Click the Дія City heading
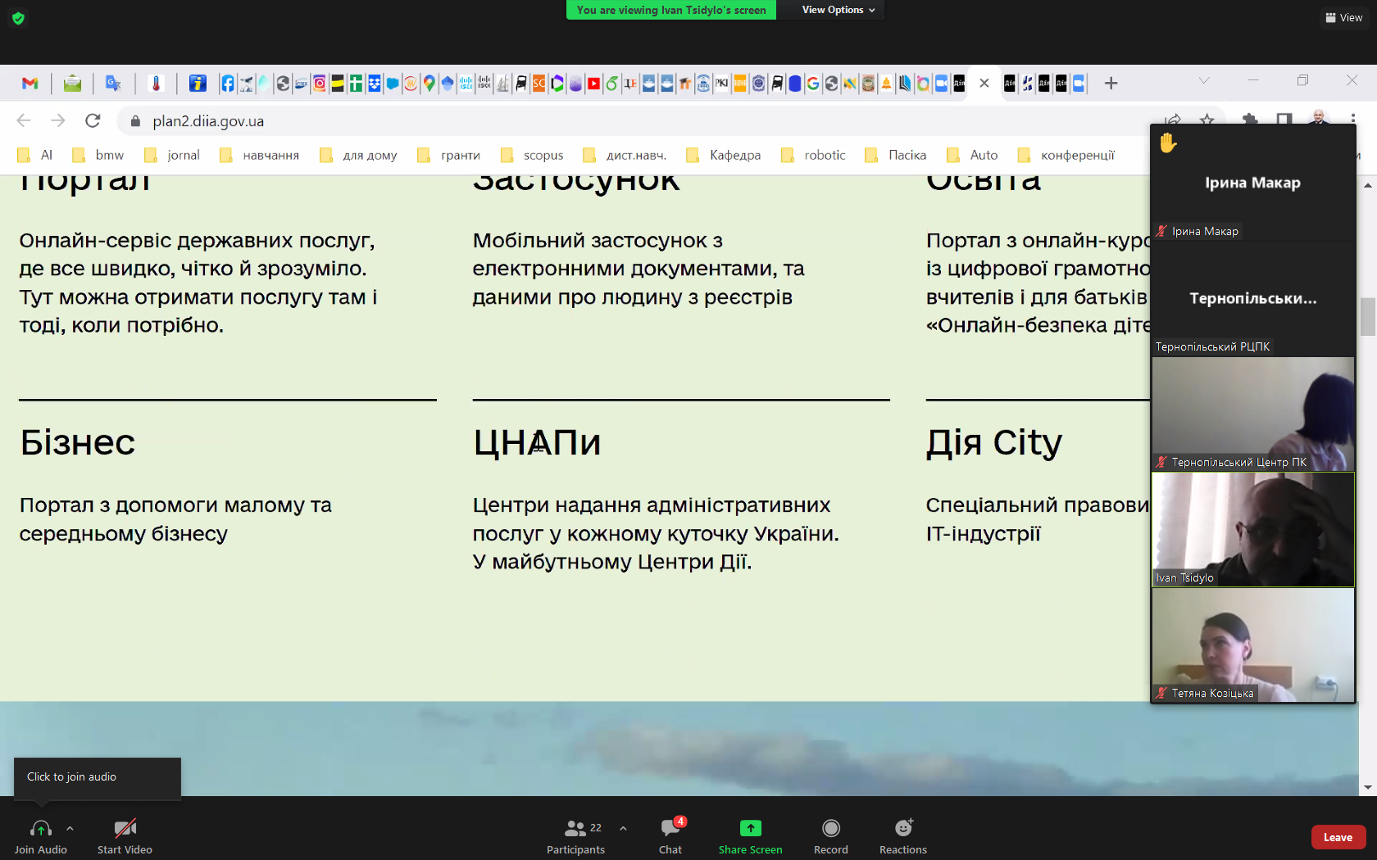Screen dimensions: 1377x860 994,443
